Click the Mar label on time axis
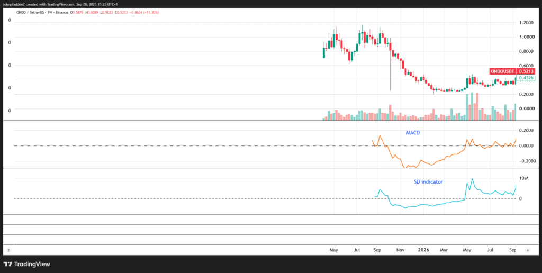 point(445,250)
